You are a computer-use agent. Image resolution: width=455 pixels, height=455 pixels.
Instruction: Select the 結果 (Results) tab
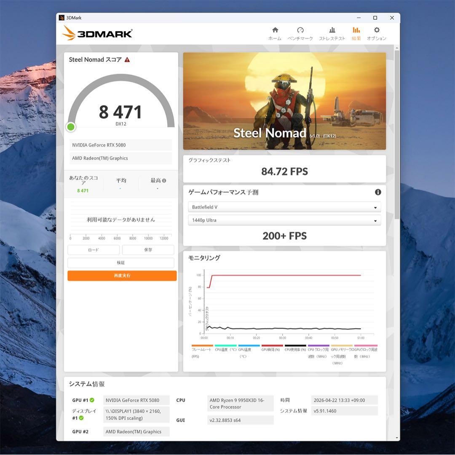[356, 34]
